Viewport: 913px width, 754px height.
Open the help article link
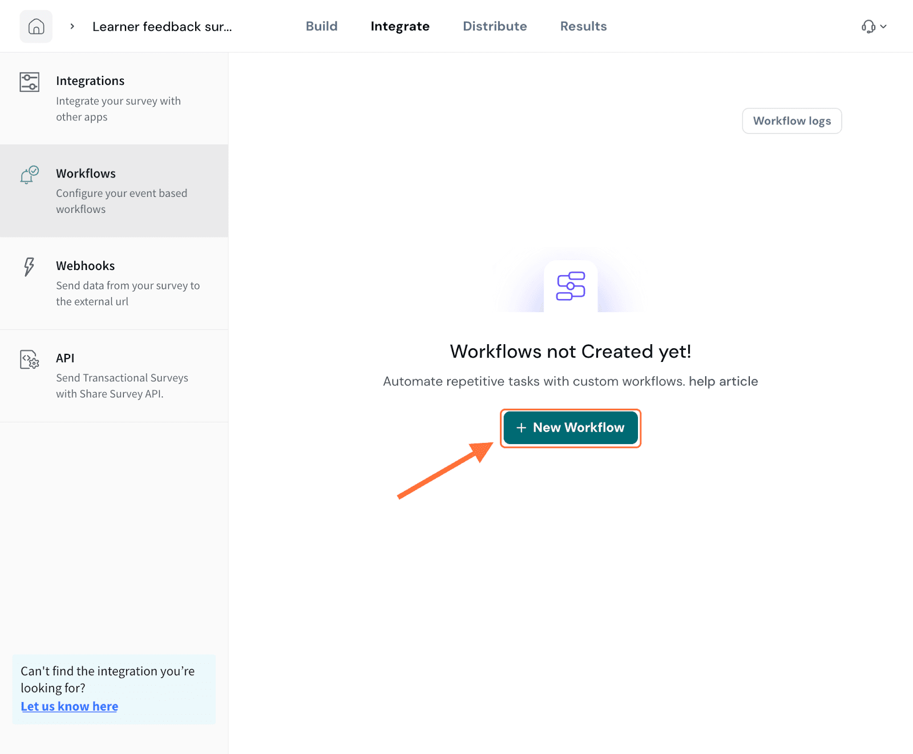point(723,381)
